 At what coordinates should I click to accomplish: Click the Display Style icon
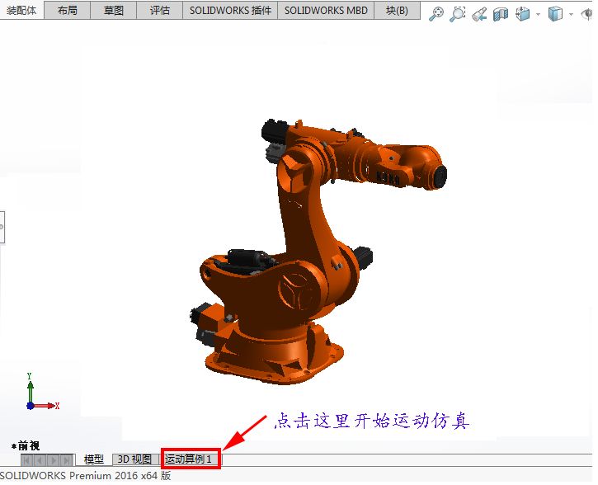[555, 14]
